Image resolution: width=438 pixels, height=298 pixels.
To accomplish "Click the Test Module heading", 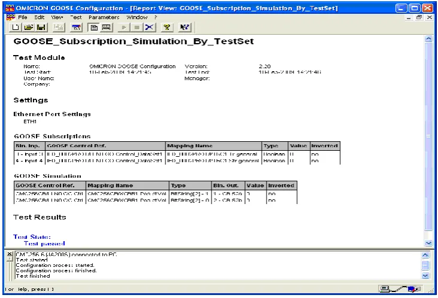I will pyautogui.click(x=39, y=57).
